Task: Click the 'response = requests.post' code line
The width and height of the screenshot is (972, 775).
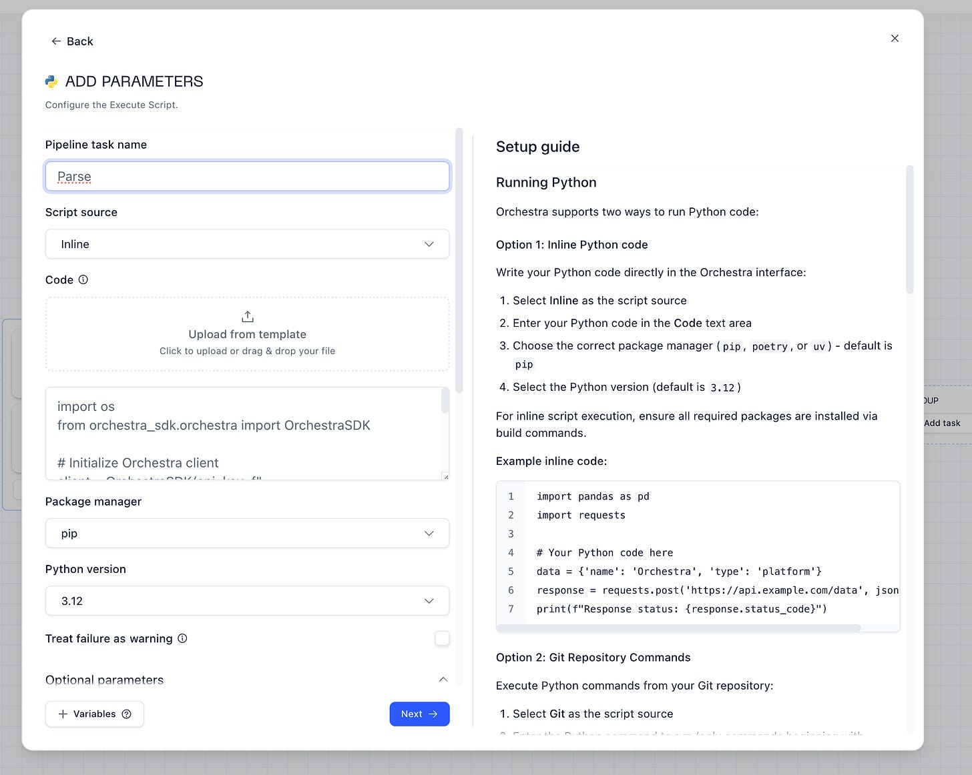Action: click(718, 590)
